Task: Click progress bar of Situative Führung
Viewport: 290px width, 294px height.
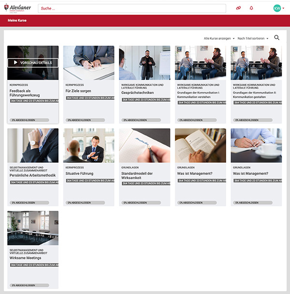Action: point(85,202)
